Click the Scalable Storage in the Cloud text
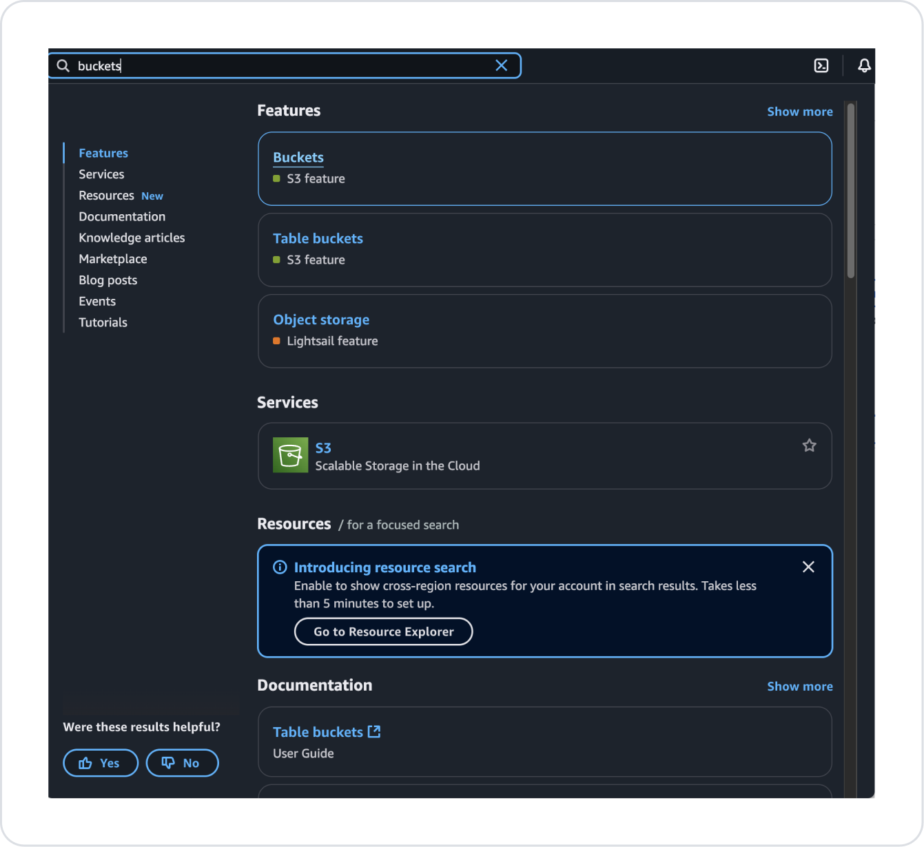924x847 pixels. (398, 466)
